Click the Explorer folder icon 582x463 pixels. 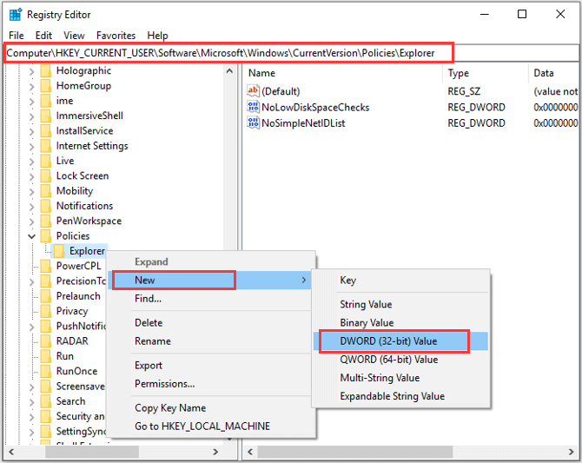59,251
